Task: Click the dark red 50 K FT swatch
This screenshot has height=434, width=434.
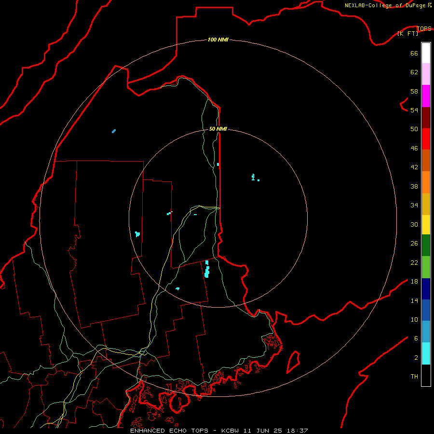Action: tap(426, 118)
